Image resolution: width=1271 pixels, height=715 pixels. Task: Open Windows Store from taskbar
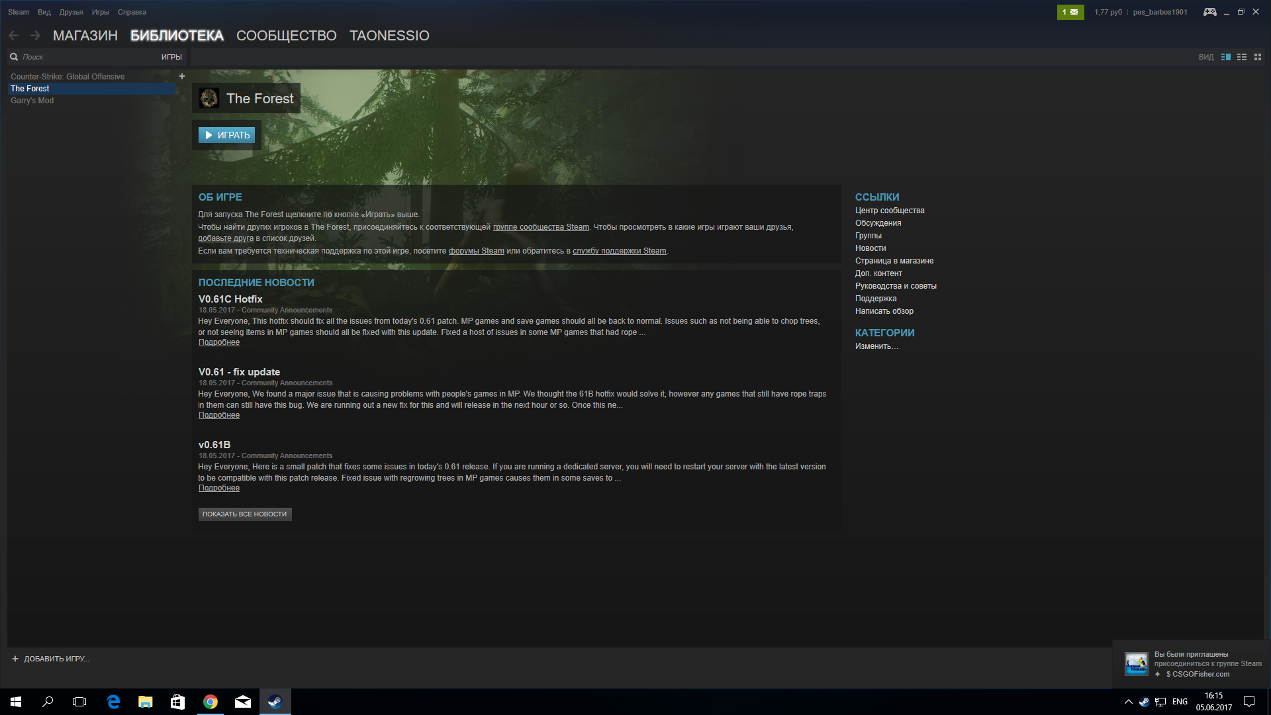pos(177,702)
